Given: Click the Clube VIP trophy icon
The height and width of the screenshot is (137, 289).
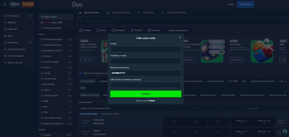Looking at the screenshot, I should point(5,29).
